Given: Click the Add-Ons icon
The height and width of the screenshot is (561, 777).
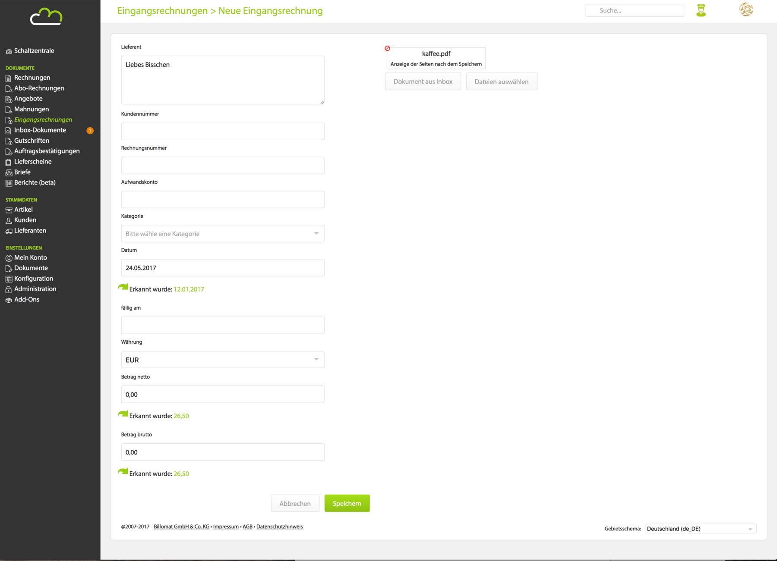Looking at the screenshot, I should [x=9, y=300].
